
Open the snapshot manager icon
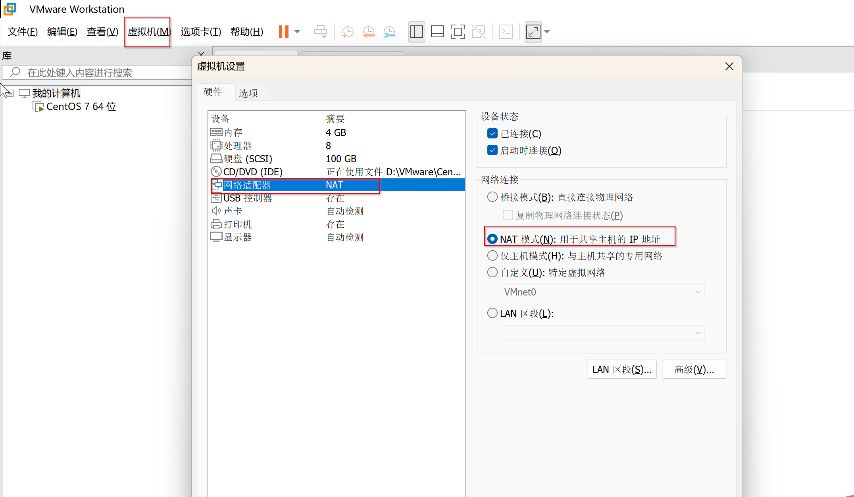tap(389, 32)
